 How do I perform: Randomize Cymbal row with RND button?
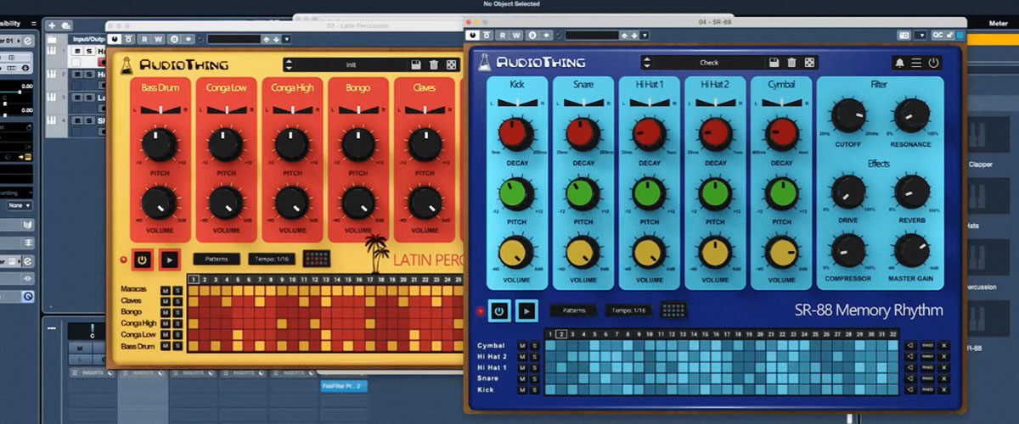click(x=927, y=345)
